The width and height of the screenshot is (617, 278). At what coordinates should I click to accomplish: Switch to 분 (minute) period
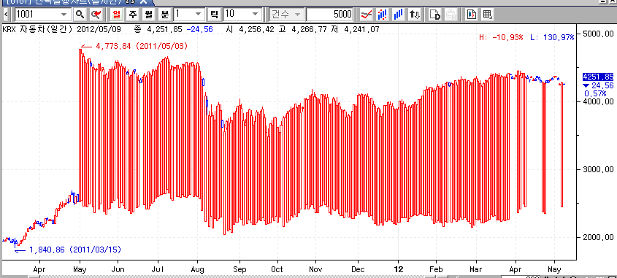click(x=165, y=15)
